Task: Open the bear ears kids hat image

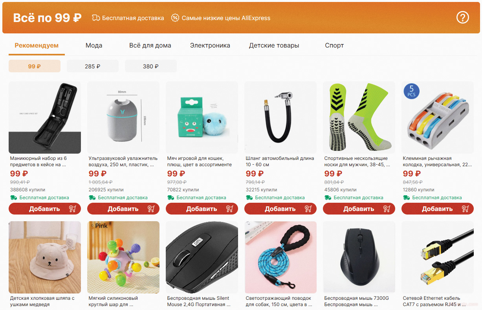Action: pos(45,257)
